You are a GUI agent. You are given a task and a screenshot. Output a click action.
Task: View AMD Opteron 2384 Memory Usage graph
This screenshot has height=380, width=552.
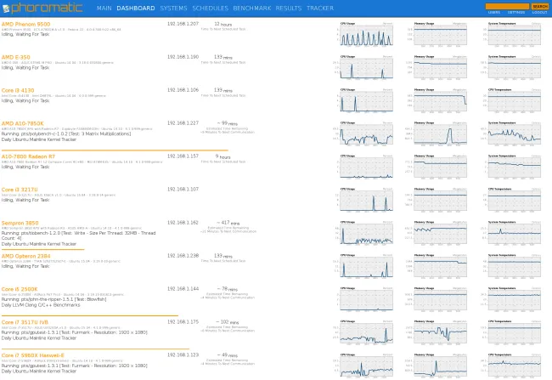tap(440, 266)
